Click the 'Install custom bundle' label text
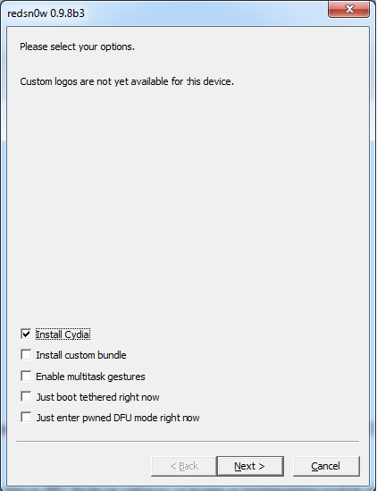377x491 pixels. pyautogui.click(x=81, y=355)
